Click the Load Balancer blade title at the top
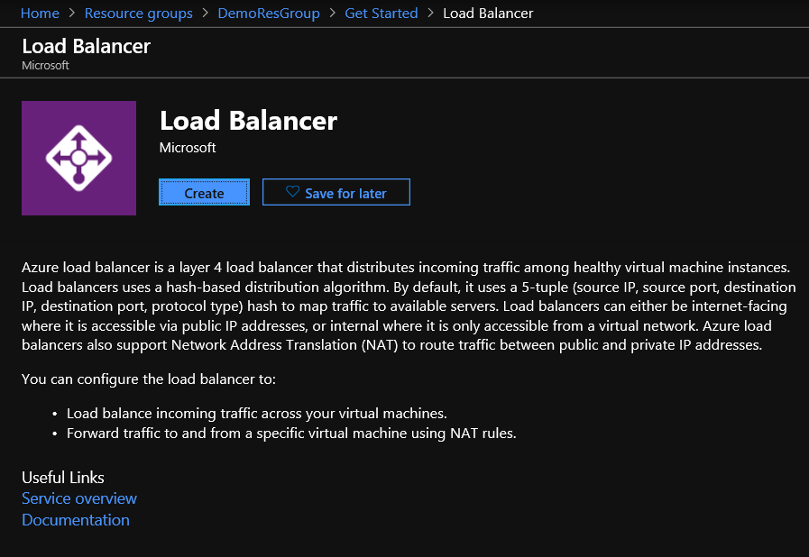This screenshot has width=809, height=557. [87, 47]
